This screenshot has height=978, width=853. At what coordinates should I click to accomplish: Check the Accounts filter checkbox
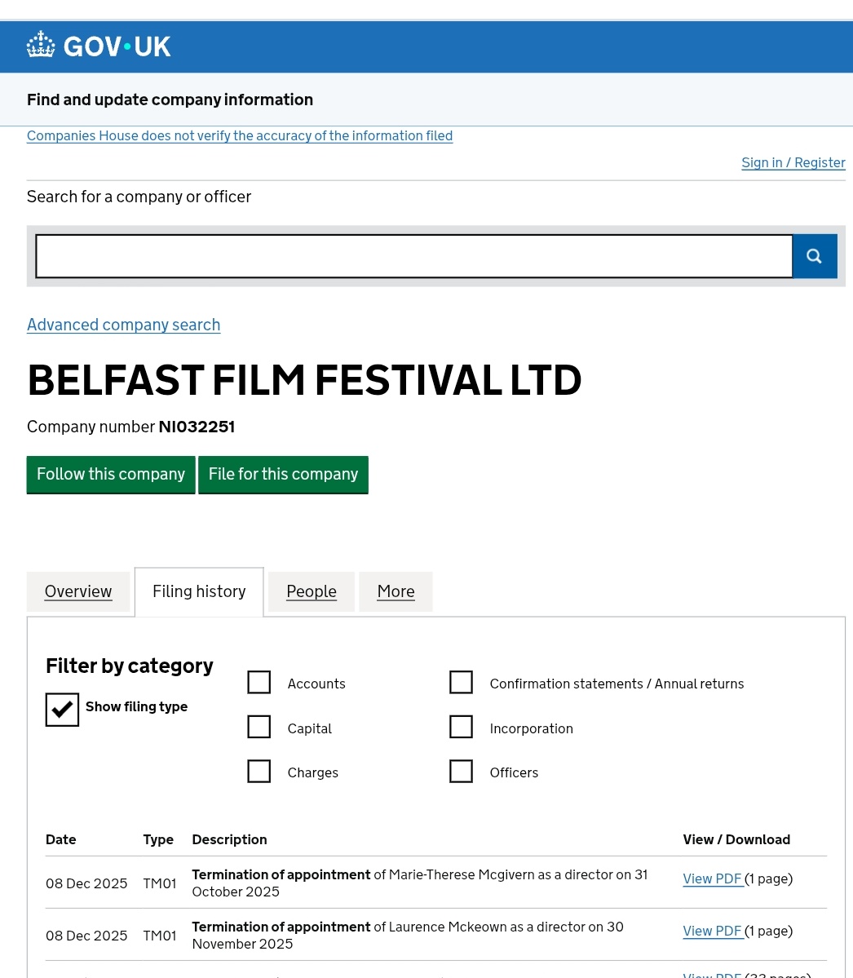click(x=259, y=683)
